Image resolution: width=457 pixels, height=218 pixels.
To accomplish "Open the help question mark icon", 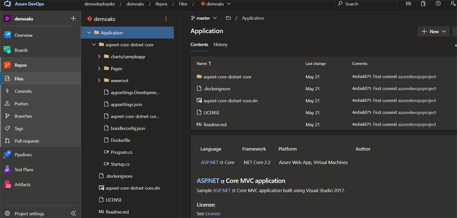I will pyautogui.click(x=438, y=4).
